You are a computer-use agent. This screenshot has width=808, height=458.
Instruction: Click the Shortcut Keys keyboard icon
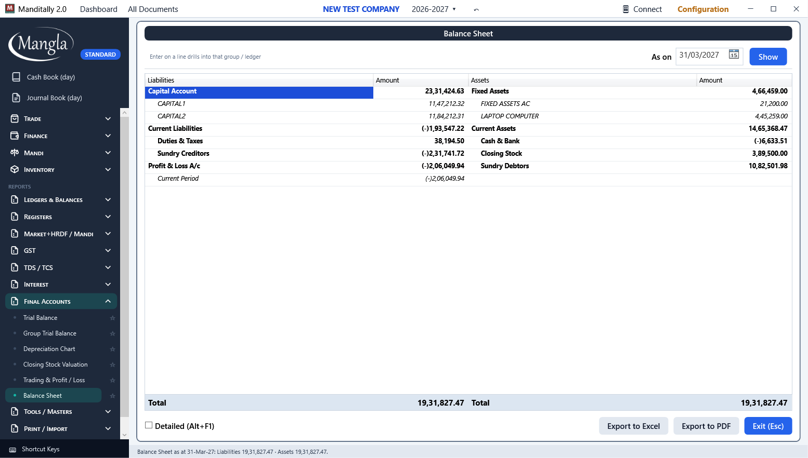coord(12,450)
